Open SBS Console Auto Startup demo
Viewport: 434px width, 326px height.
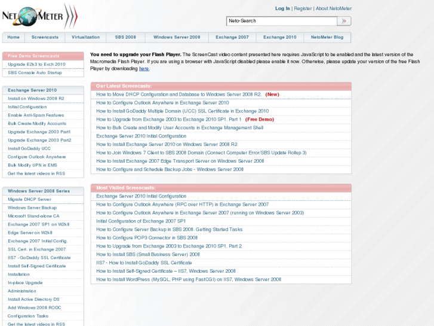[35, 73]
